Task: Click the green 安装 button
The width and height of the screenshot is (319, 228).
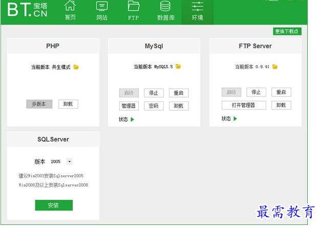Action: [x=54, y=205]
